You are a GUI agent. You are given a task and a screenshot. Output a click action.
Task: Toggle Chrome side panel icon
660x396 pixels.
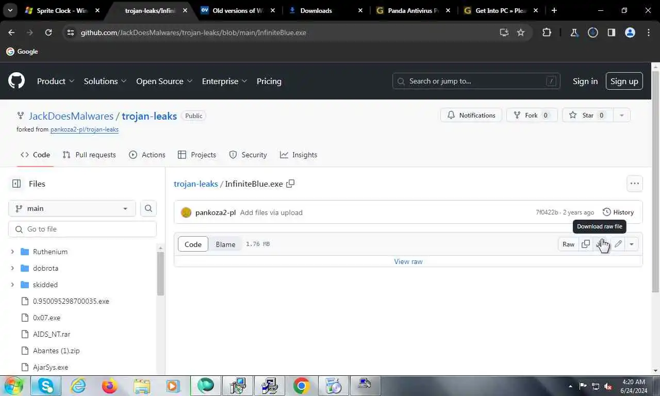point(612,32)
